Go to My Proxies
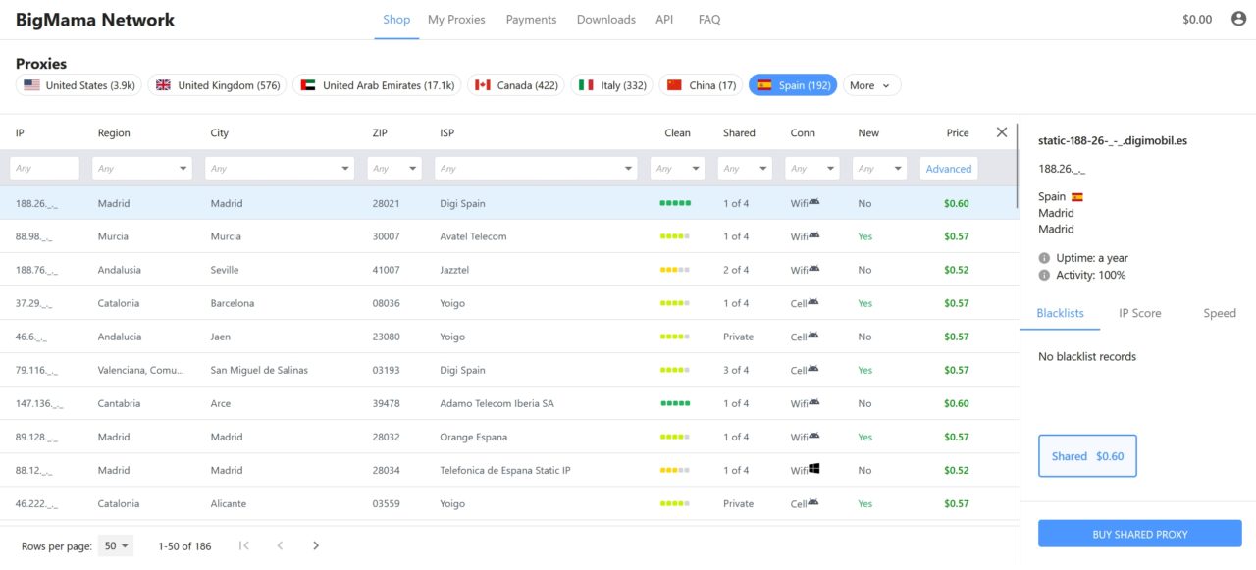This screenshot has width=1256, height=570. (456, 20)
